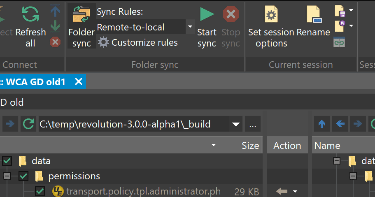The image size is (375, 197).
Task: Switch to the WCA GD old1 tab
Action: pyautogui.click(x=35, y=82)
